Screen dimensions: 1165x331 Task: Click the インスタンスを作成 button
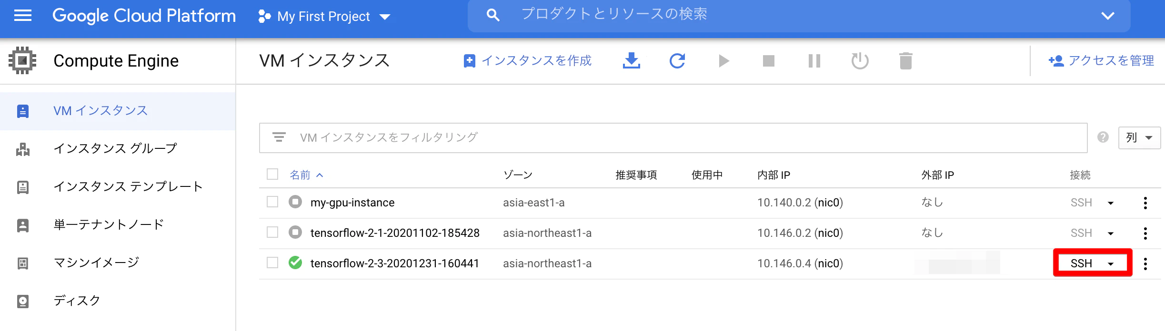[527, 61]
